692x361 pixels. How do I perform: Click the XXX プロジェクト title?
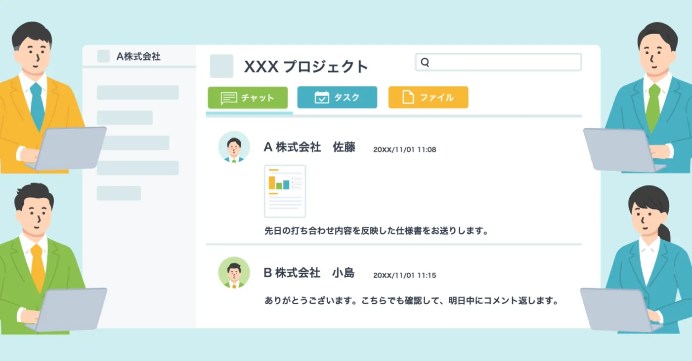tap(306, 66)
